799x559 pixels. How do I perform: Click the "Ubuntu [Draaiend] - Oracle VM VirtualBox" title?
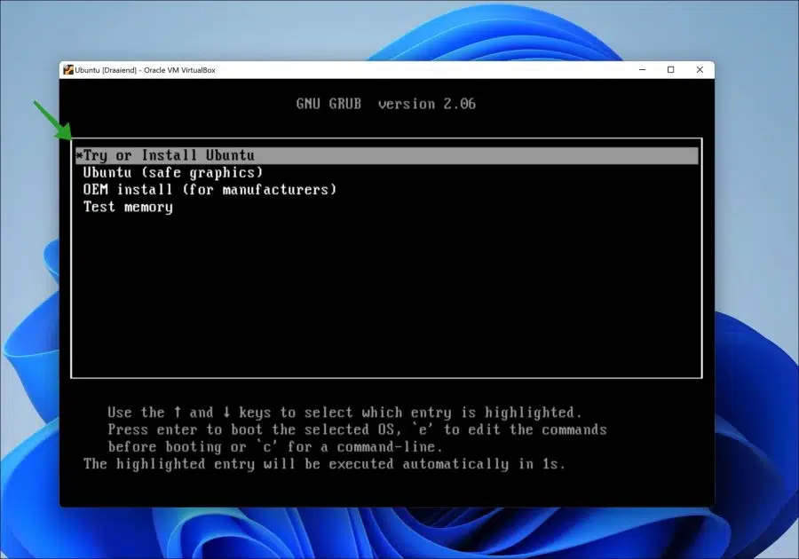coord(146,70)
